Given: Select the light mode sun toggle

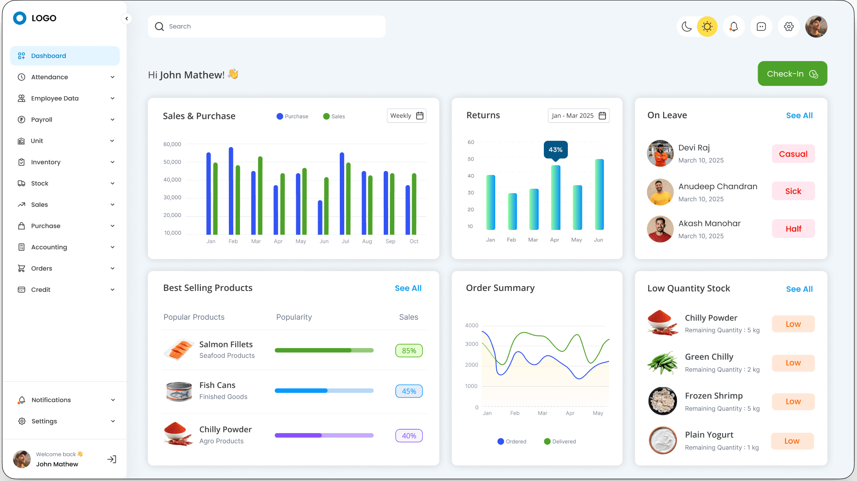Looking at the screenshot, I should coord(707,27).
